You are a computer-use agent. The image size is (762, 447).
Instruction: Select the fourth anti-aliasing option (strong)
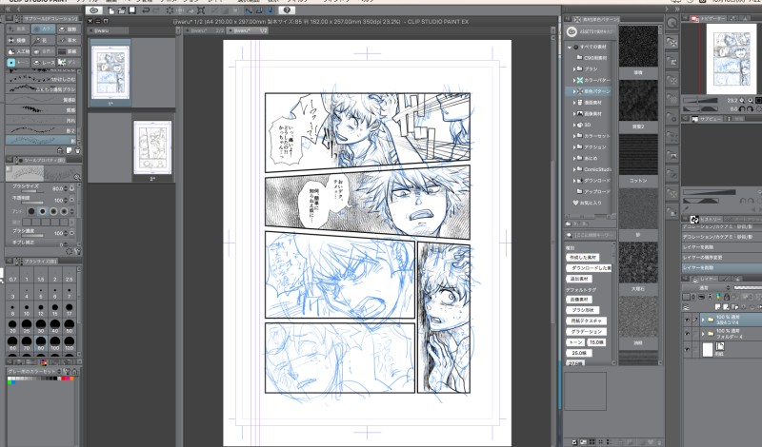point(64,211)
